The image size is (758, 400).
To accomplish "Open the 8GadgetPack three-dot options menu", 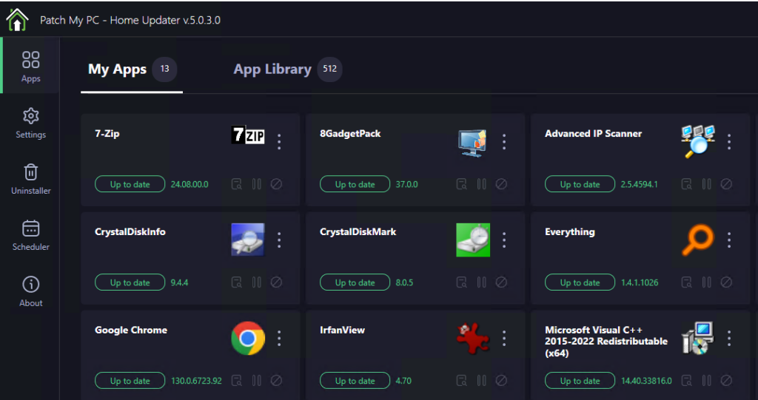I will click(x=504, y=141).
